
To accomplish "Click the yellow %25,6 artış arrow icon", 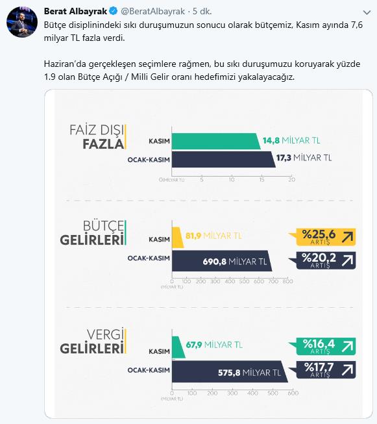I will (x=348, y=237).
